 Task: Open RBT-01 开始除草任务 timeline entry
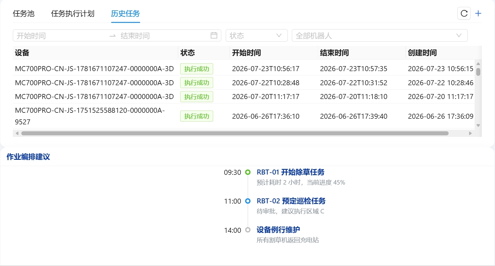tap(291, 172)
